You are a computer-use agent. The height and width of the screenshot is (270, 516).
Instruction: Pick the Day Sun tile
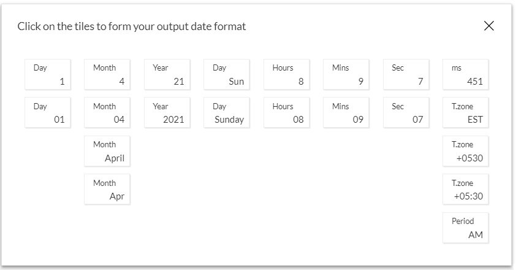click(227, 74)
